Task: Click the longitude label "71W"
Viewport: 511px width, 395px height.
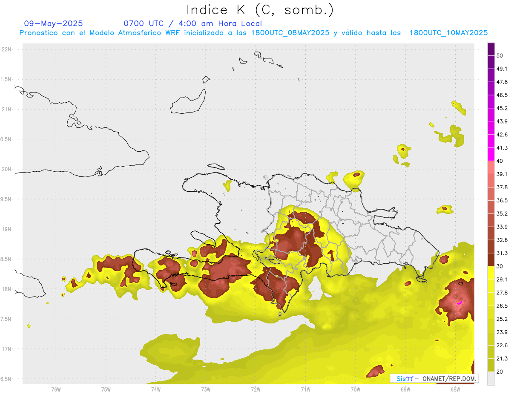Action: 305,389
